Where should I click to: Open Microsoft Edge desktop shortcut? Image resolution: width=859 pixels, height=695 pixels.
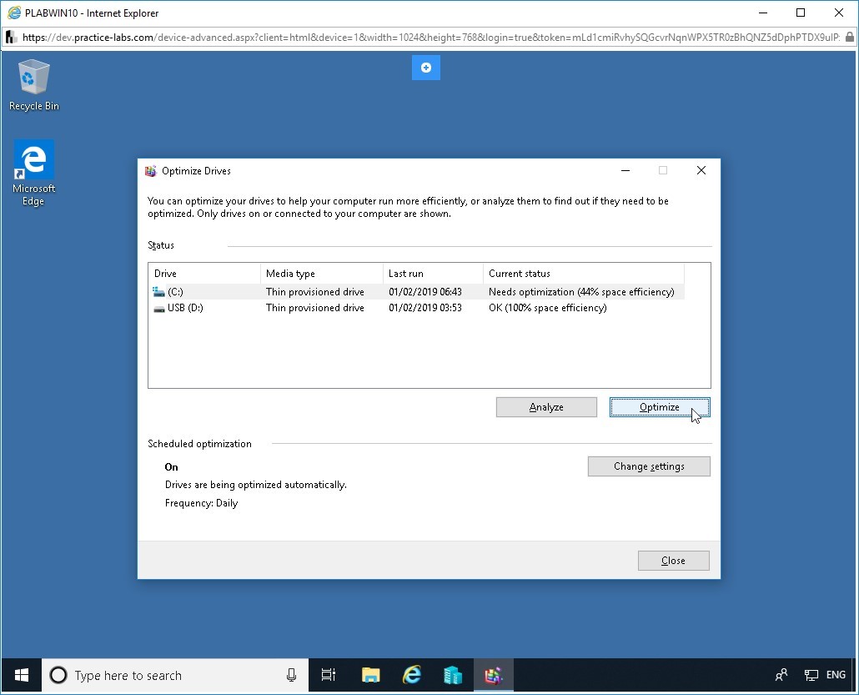tap(33, 173)
